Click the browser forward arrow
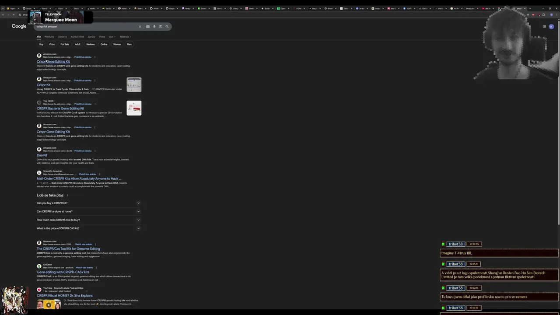Screen dimensions: 560x315 8,15
